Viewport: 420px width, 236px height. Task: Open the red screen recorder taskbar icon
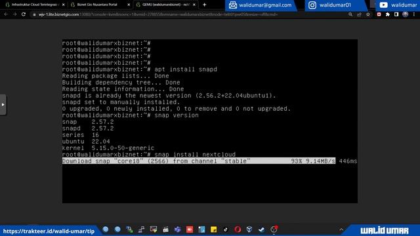tap(190, 229)
